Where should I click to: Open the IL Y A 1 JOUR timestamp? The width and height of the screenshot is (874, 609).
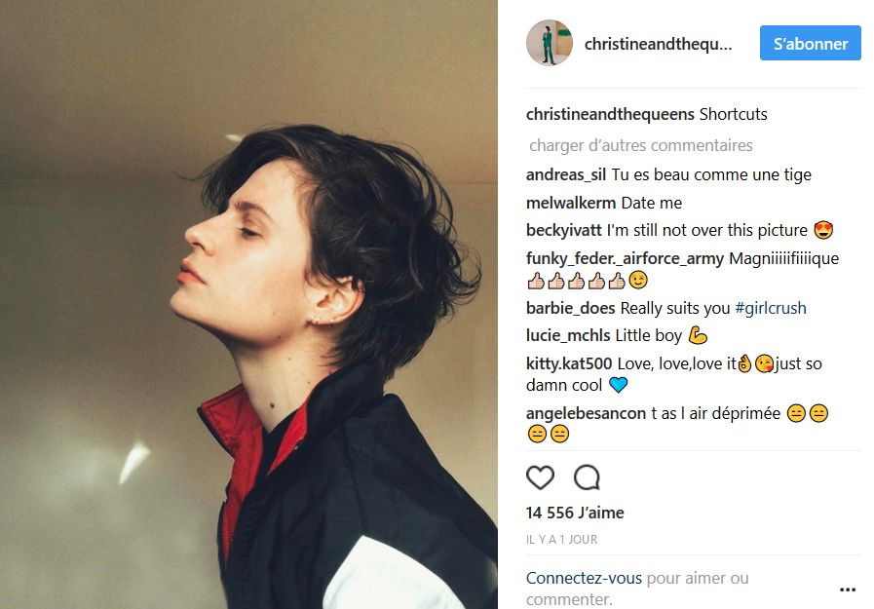coord(561,540)
